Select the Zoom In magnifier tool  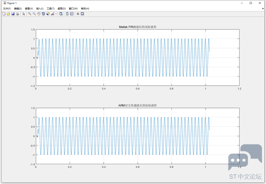[30, 14]
